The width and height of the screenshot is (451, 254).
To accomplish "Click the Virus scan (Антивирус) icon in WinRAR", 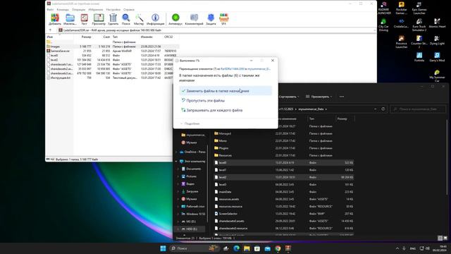I will click(x=175, y=19).
